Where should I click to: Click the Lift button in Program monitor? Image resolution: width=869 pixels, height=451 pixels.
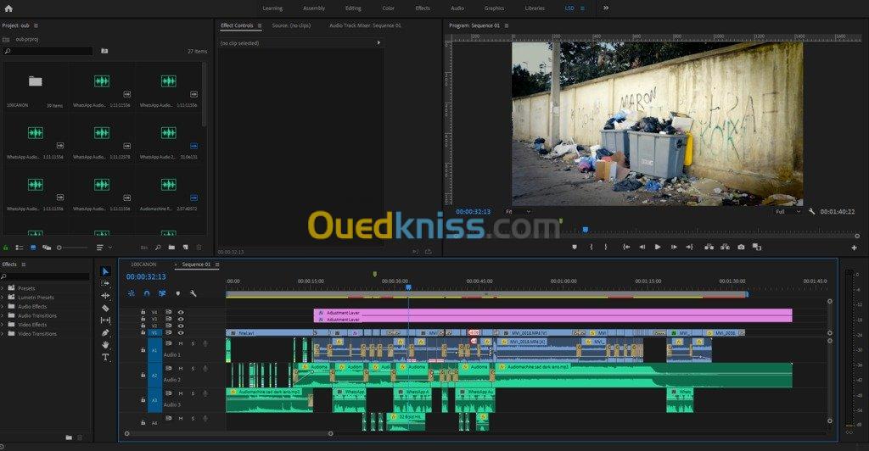pyautogui.click(x=709, y=247)
